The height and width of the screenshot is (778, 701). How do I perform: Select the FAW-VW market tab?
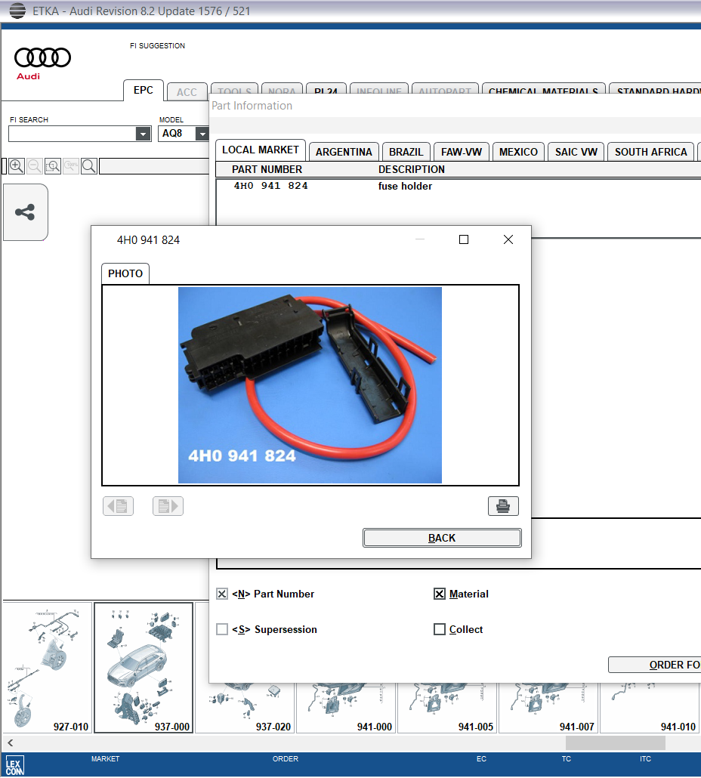(462, 152)
